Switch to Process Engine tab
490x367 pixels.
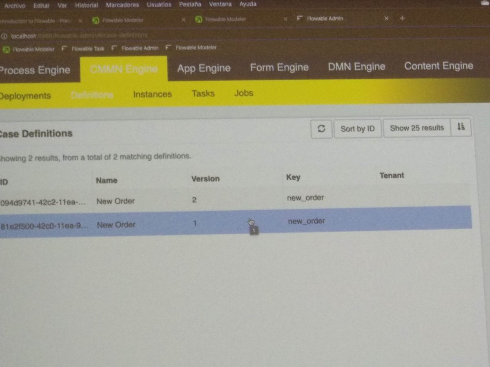pyautogui.click(x=35, y=70)
